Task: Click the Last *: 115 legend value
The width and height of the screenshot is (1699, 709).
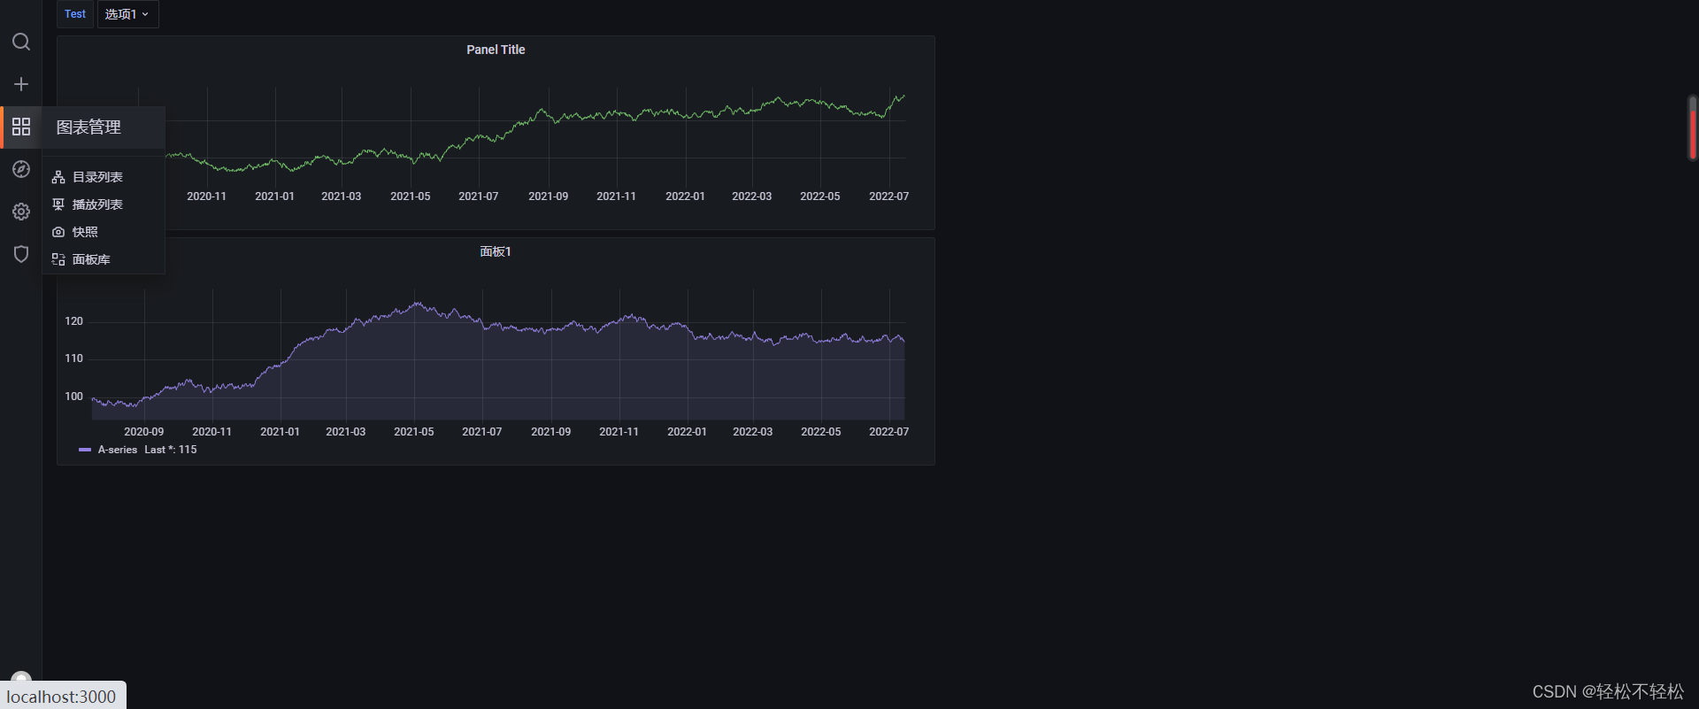Action: pos(171,450)
